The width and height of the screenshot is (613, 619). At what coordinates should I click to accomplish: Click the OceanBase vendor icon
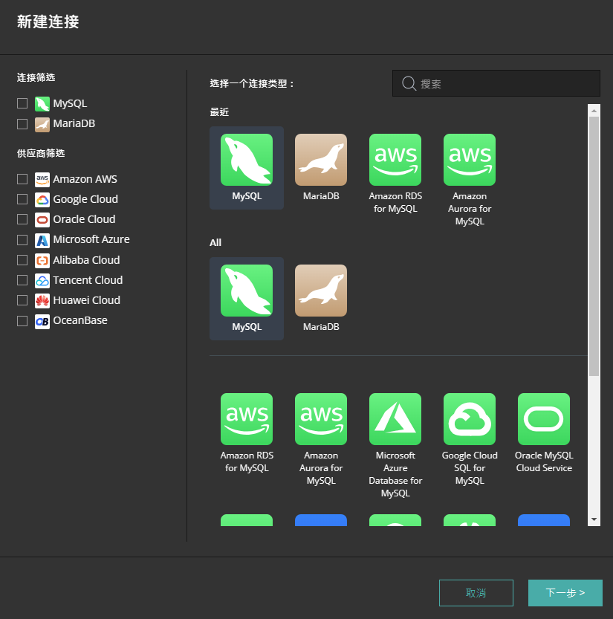pos(42,321)
